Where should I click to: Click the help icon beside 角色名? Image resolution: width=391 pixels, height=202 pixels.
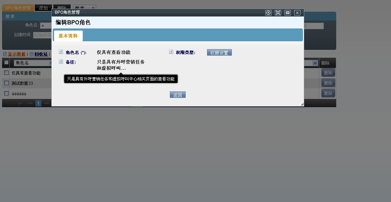61,52
